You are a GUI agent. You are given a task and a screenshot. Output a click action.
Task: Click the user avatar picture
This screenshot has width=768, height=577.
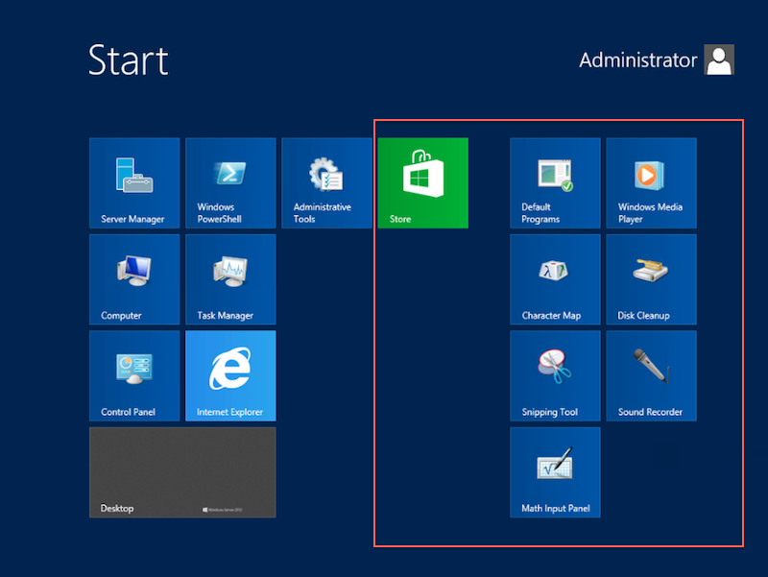point(719,60)
